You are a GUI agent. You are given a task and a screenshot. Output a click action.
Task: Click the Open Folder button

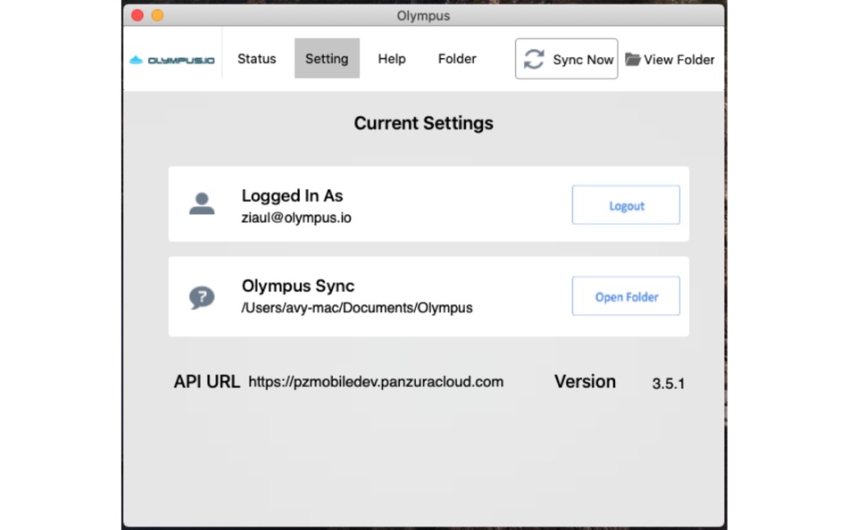626,296
